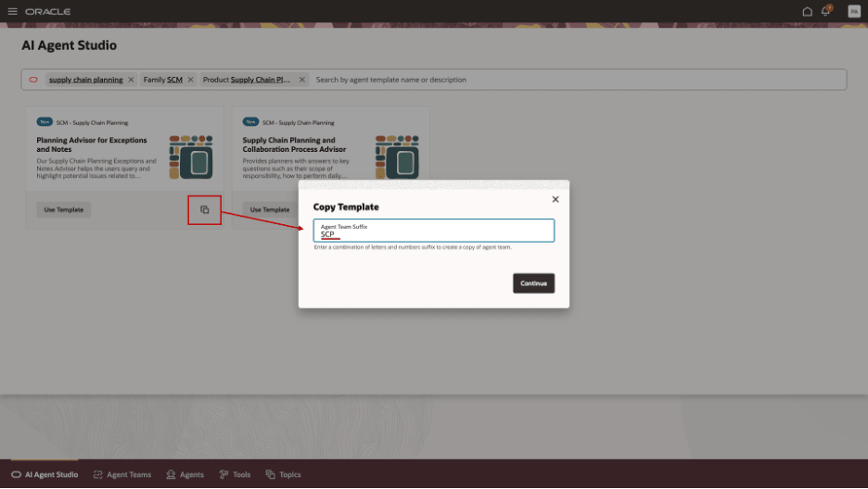Switch to the Agent Teams tab
The image size is (868, 489).
(122, 474)
